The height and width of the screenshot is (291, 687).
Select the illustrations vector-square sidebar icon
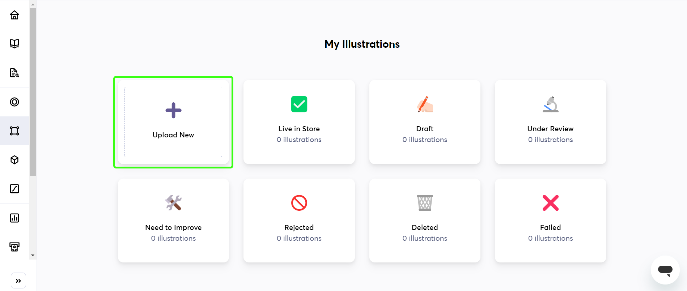point(14,131)
